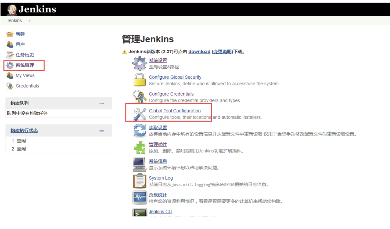Click the green puzzle piece plugin icon
Viewport: 390px width, 229px height.
pos(140,147)
